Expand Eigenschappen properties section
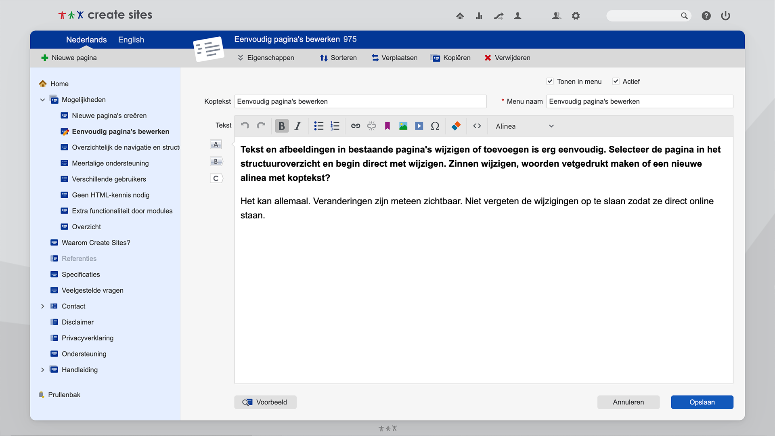The height and width of the screenshot is (436, 775). [266, 58]
